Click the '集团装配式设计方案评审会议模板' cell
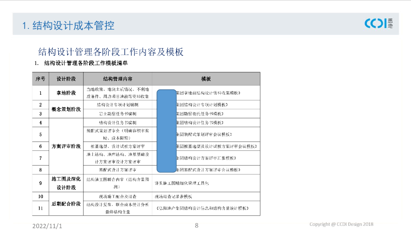This screenshot has height=231, width=411. pos(206,170)
